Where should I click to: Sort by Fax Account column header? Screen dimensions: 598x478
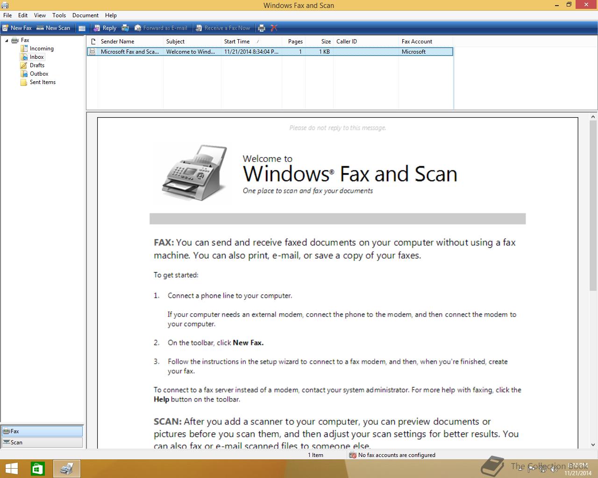tap(426, 42)
